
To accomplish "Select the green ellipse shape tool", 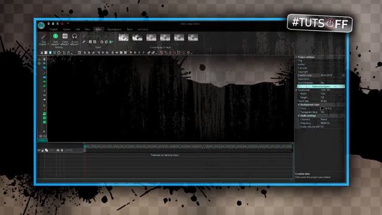I will 44,82.
